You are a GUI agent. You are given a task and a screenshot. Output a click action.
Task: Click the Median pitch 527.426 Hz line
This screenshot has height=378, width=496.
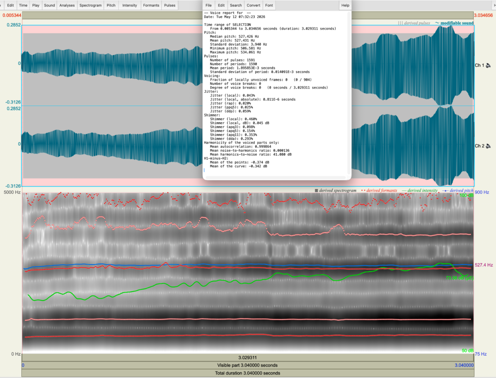[x=234, y=36]
